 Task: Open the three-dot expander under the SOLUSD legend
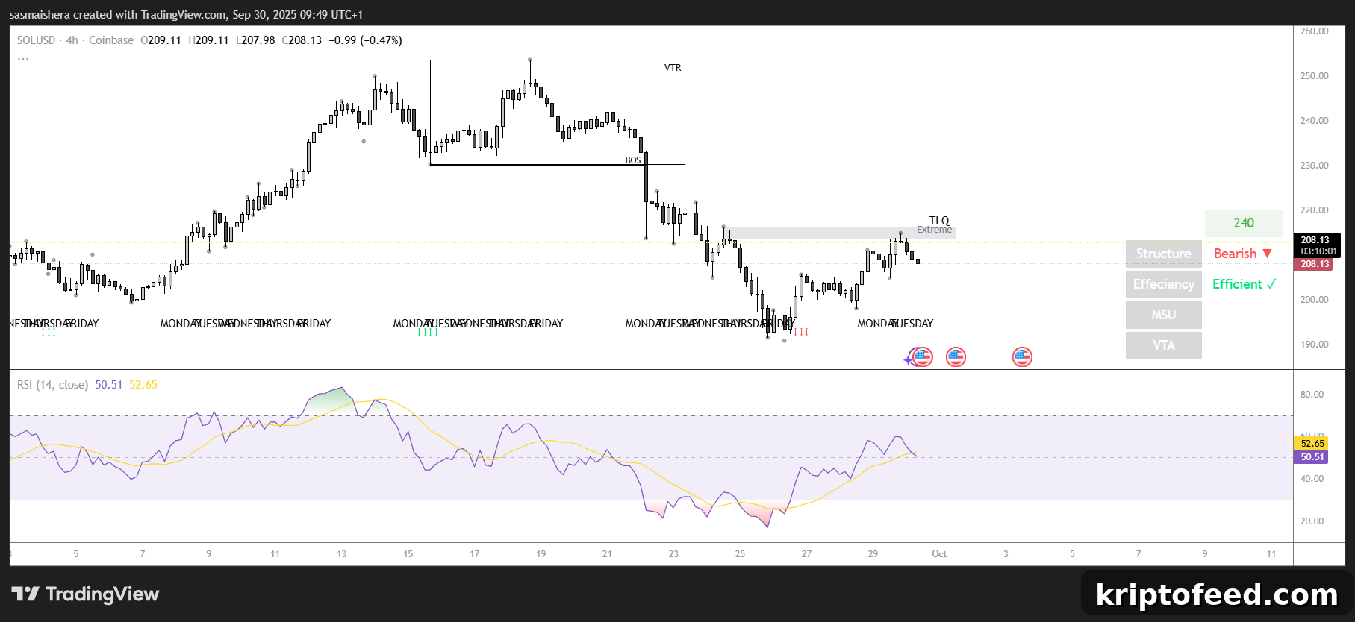23,58
